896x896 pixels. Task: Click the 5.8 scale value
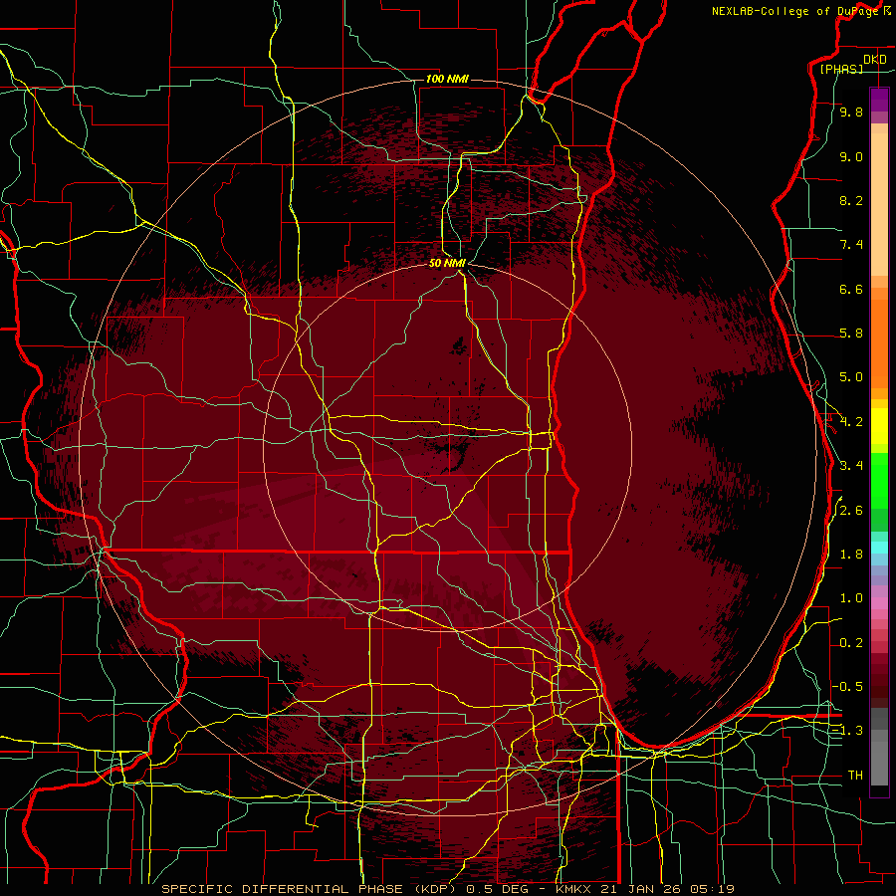click(x=851, y=334)
